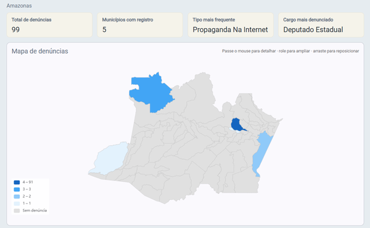
Task: Click the dark blue 4–91 legend swatch
Action: (x=17, y=182)
